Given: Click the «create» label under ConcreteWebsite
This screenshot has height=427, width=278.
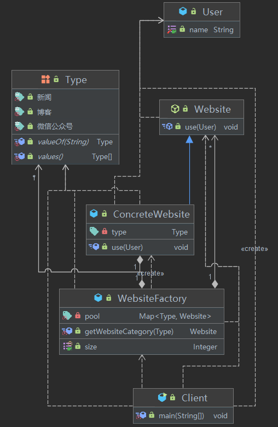Looking at the screenshot, I should [x=150, y=273].
